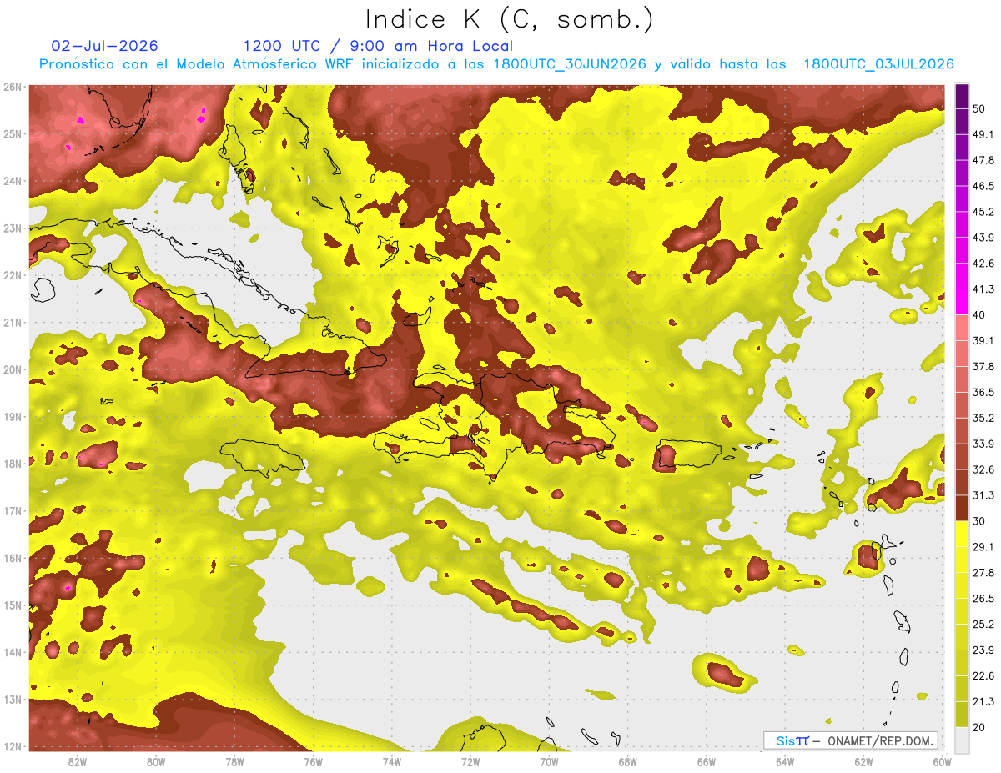Click the title 'Indice K (C, somb.)'
This screenshot has height=773, width=1001.
tap(510, 19)
